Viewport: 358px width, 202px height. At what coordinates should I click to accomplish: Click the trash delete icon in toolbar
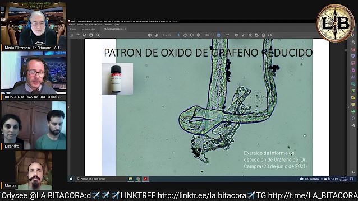pos(263,35)
